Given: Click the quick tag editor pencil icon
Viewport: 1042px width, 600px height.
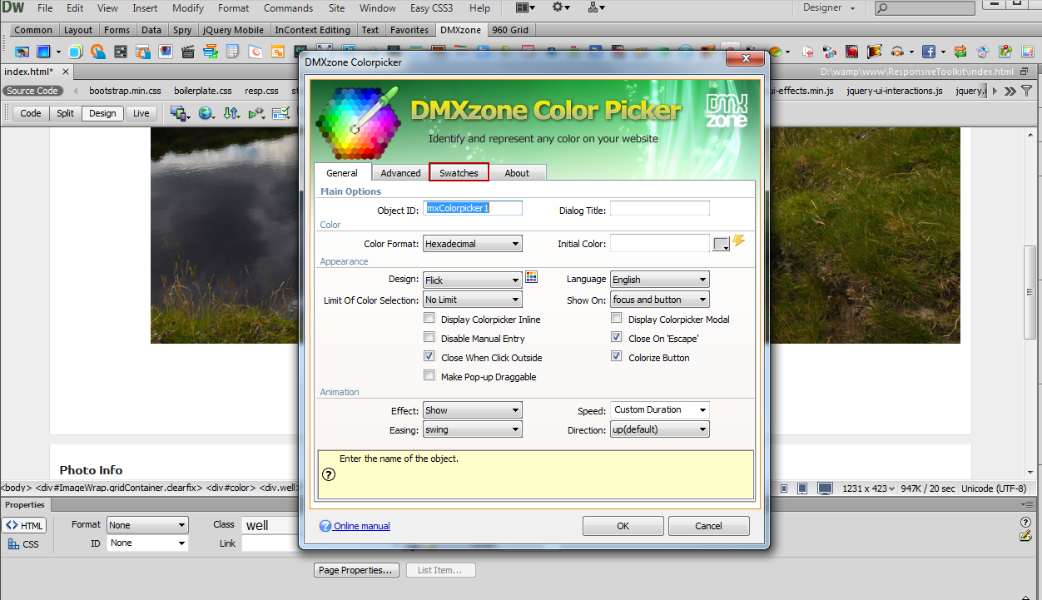Looking at the screenshot, I should coord(1025,536).
